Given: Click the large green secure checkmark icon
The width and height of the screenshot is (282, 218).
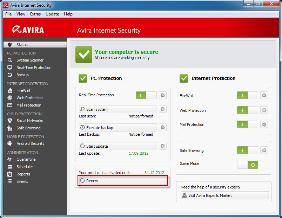Looking at the screenshot, I should (x=84, y=54).
